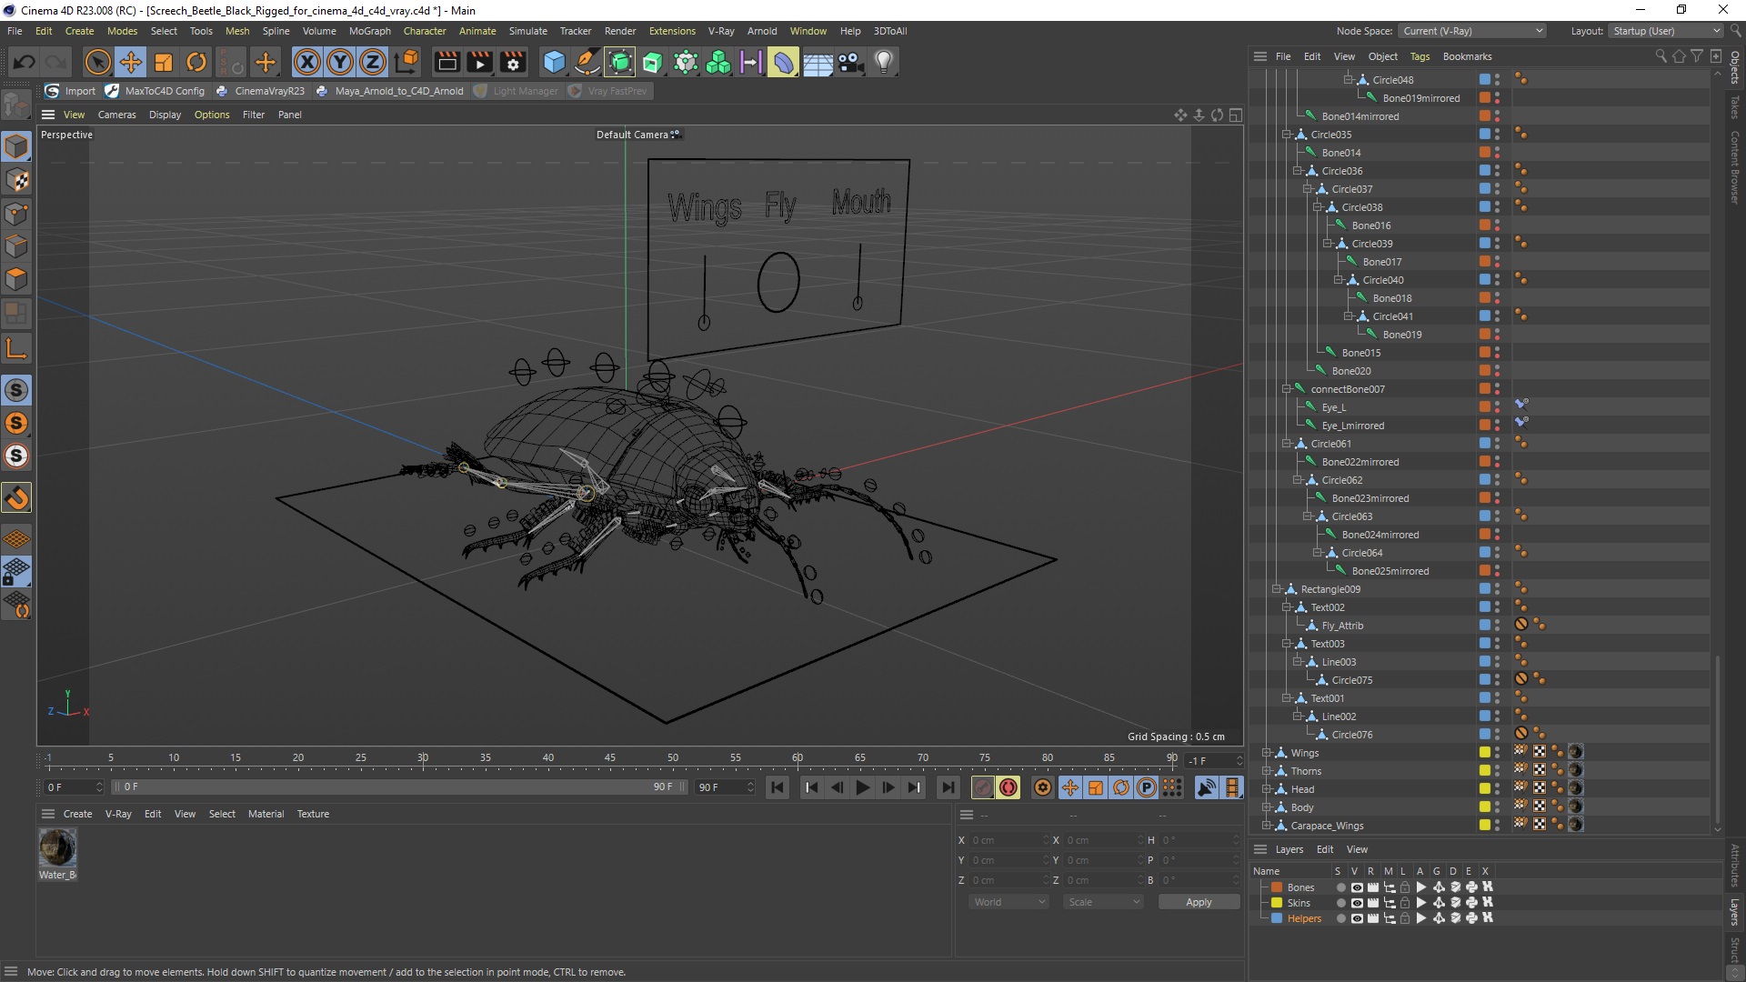The width and height of the screenshot is (1746, 982).
Task: Open the World coordinate system dropdown
Action: coord(1008,902)
